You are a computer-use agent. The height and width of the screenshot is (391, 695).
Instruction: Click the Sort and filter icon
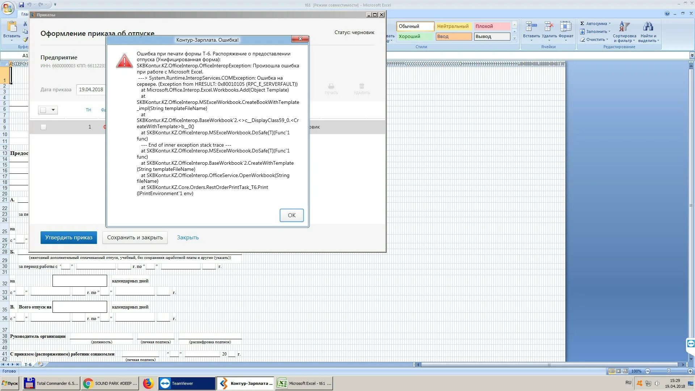click(x=624, y=27)
